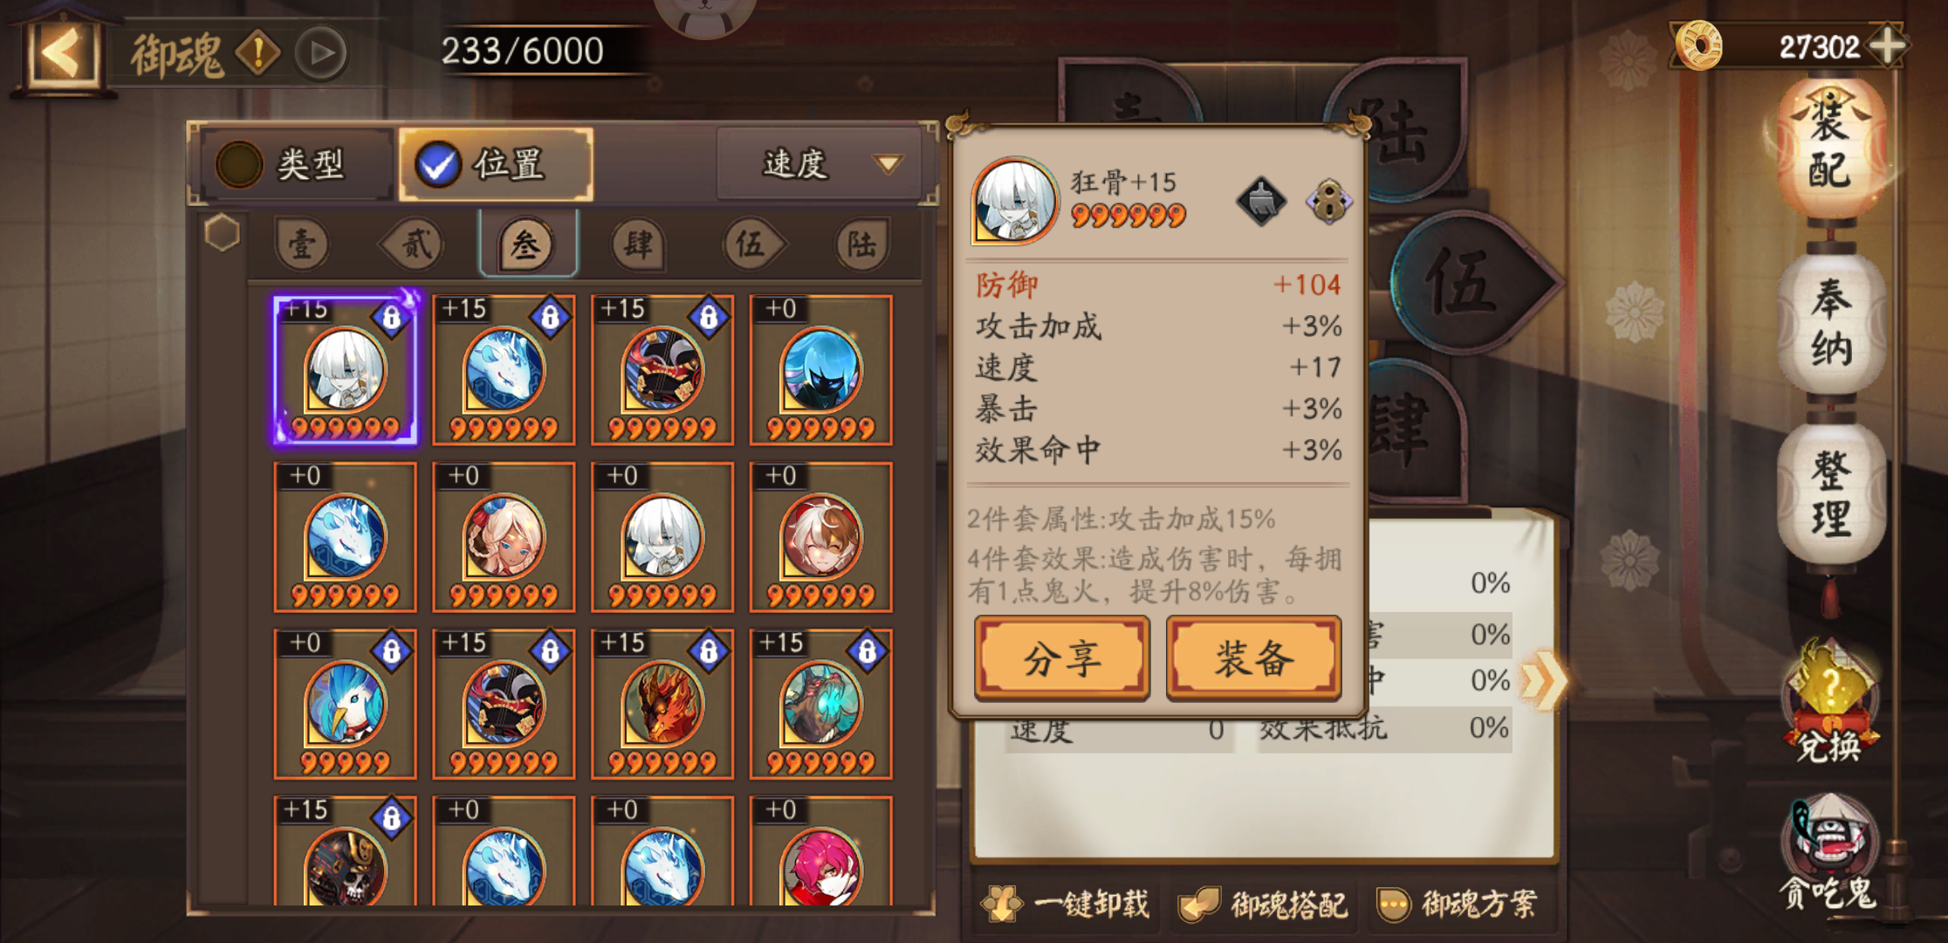Check the 位置 filter option
This screenshot has height=943, width=1948.
click(496, 164)
